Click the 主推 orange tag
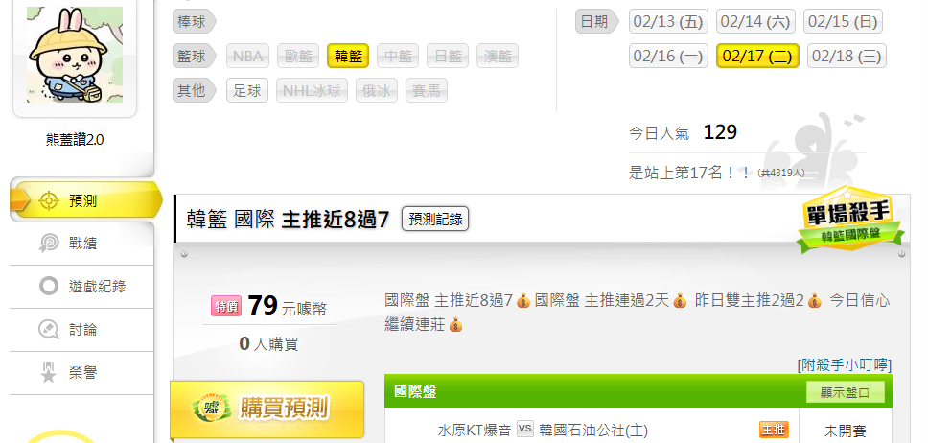The height and width of the screenshot is (443, 928). coord(774,429)
